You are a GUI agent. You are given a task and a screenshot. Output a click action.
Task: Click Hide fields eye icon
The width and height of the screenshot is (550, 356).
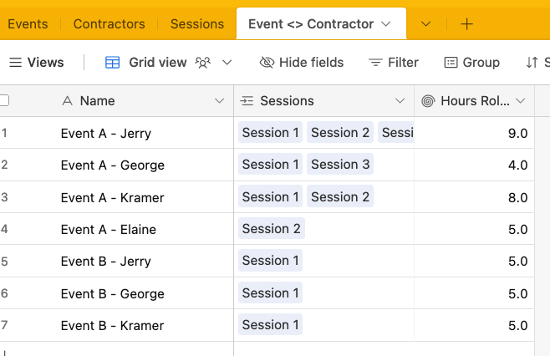pyautogui.click(x=267, y=63)
